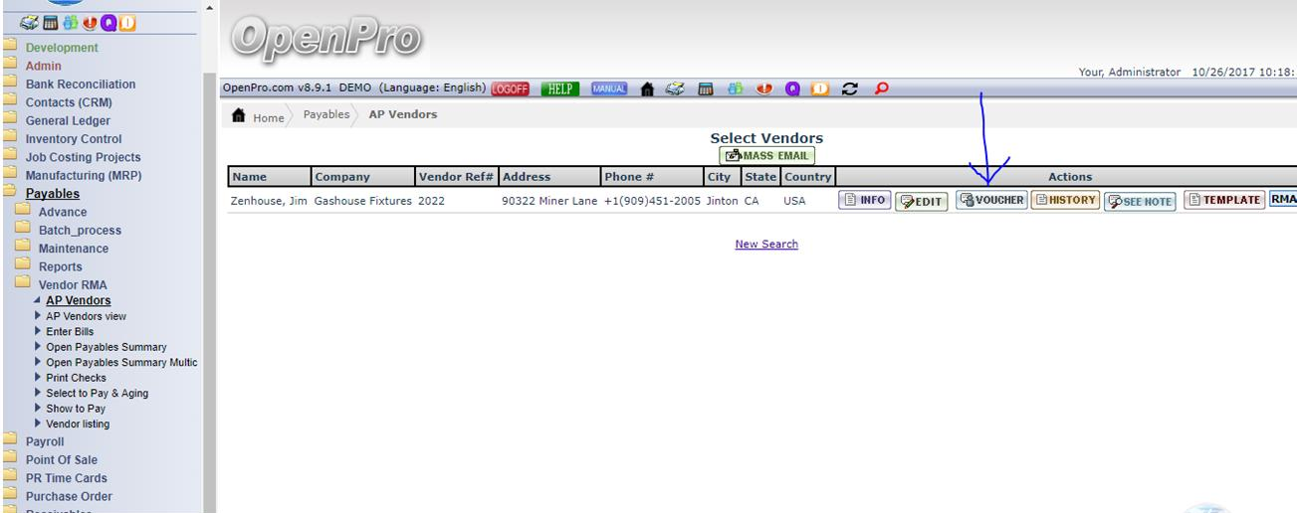The height and width of the screenshot is (513, 1297).
Task: Click the home icon in top toolbar
Action: pyautogui.click(x=647, y=88)
